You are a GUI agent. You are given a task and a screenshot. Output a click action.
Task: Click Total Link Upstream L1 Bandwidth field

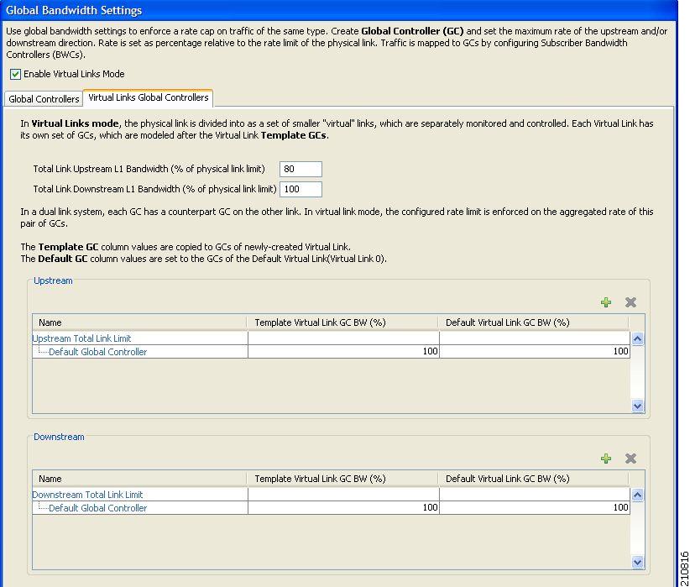tap(300, 170)
